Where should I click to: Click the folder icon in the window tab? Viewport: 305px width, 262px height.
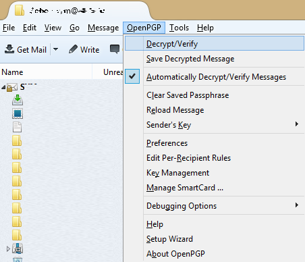tap(20, 10)
